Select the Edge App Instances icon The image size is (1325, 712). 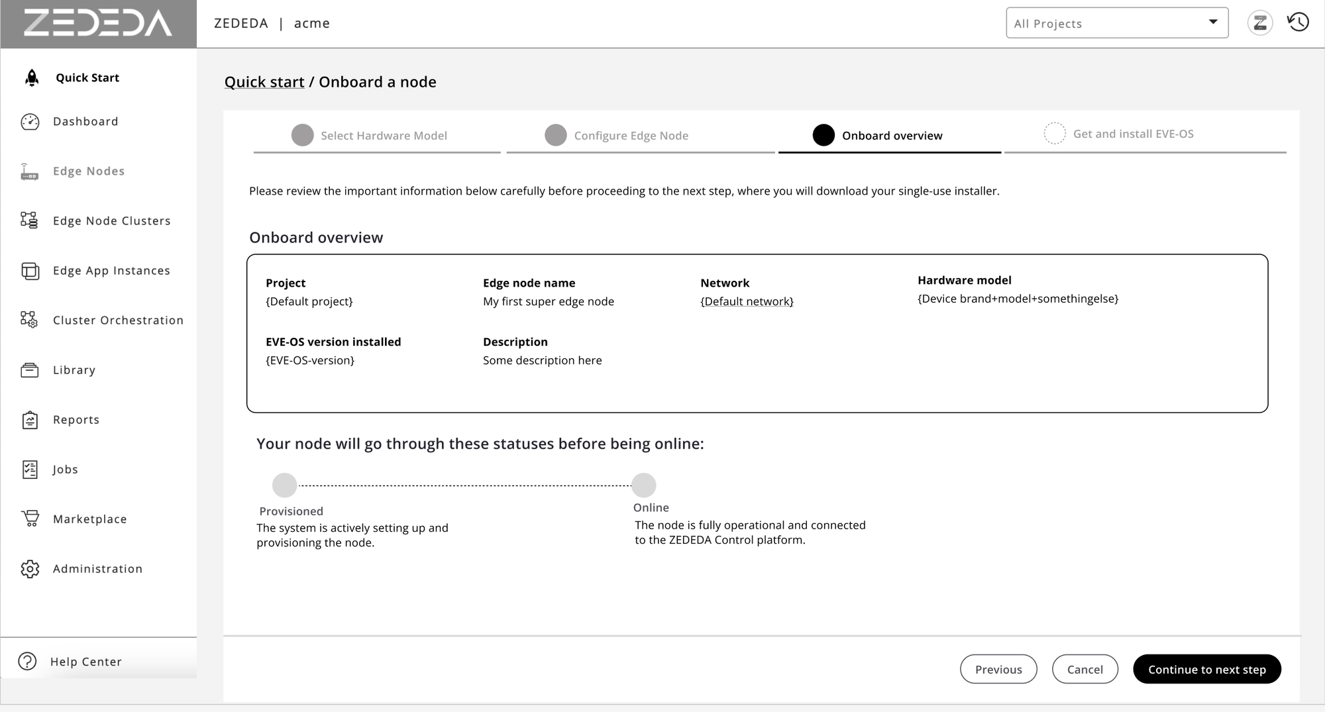[x=29, y=270]
